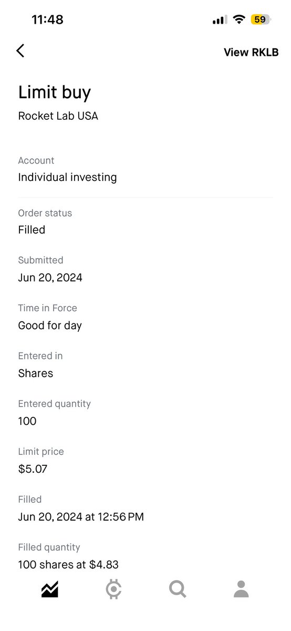The width and height of the screenshot is (291, 631).
Task: Open the search magnifier tab
Action: (x=178, y=589)
